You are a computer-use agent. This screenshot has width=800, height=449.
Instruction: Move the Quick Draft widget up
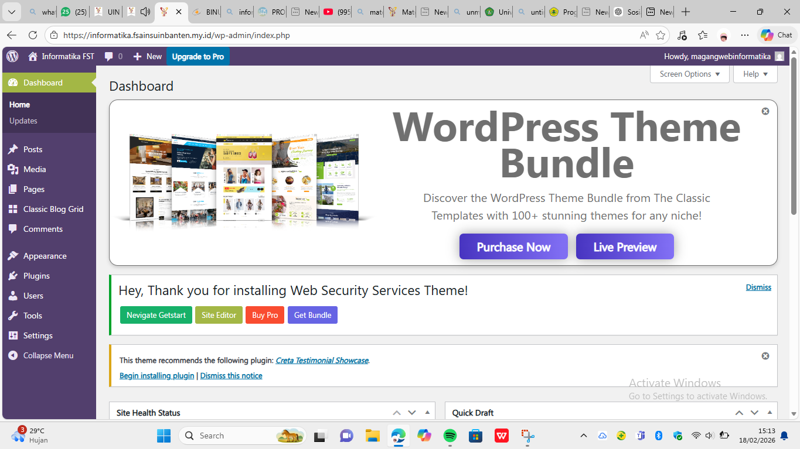point(739,413)
